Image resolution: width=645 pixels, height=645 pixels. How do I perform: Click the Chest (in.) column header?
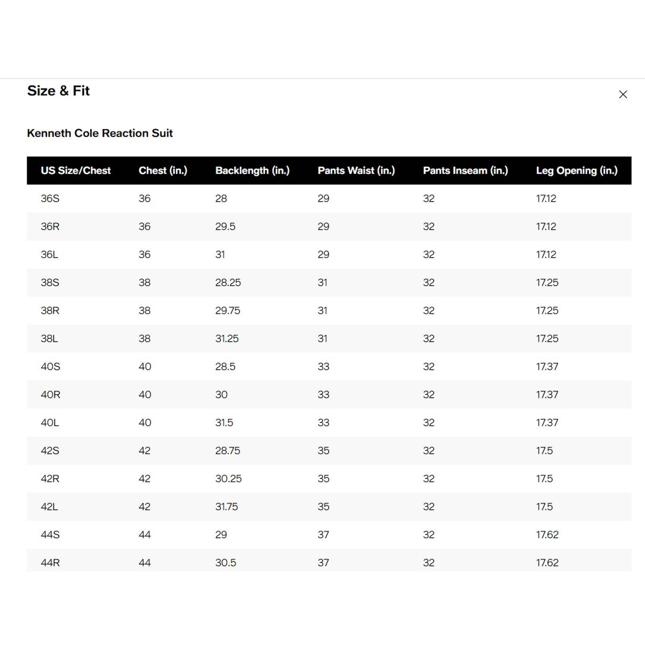coord(163,171)
